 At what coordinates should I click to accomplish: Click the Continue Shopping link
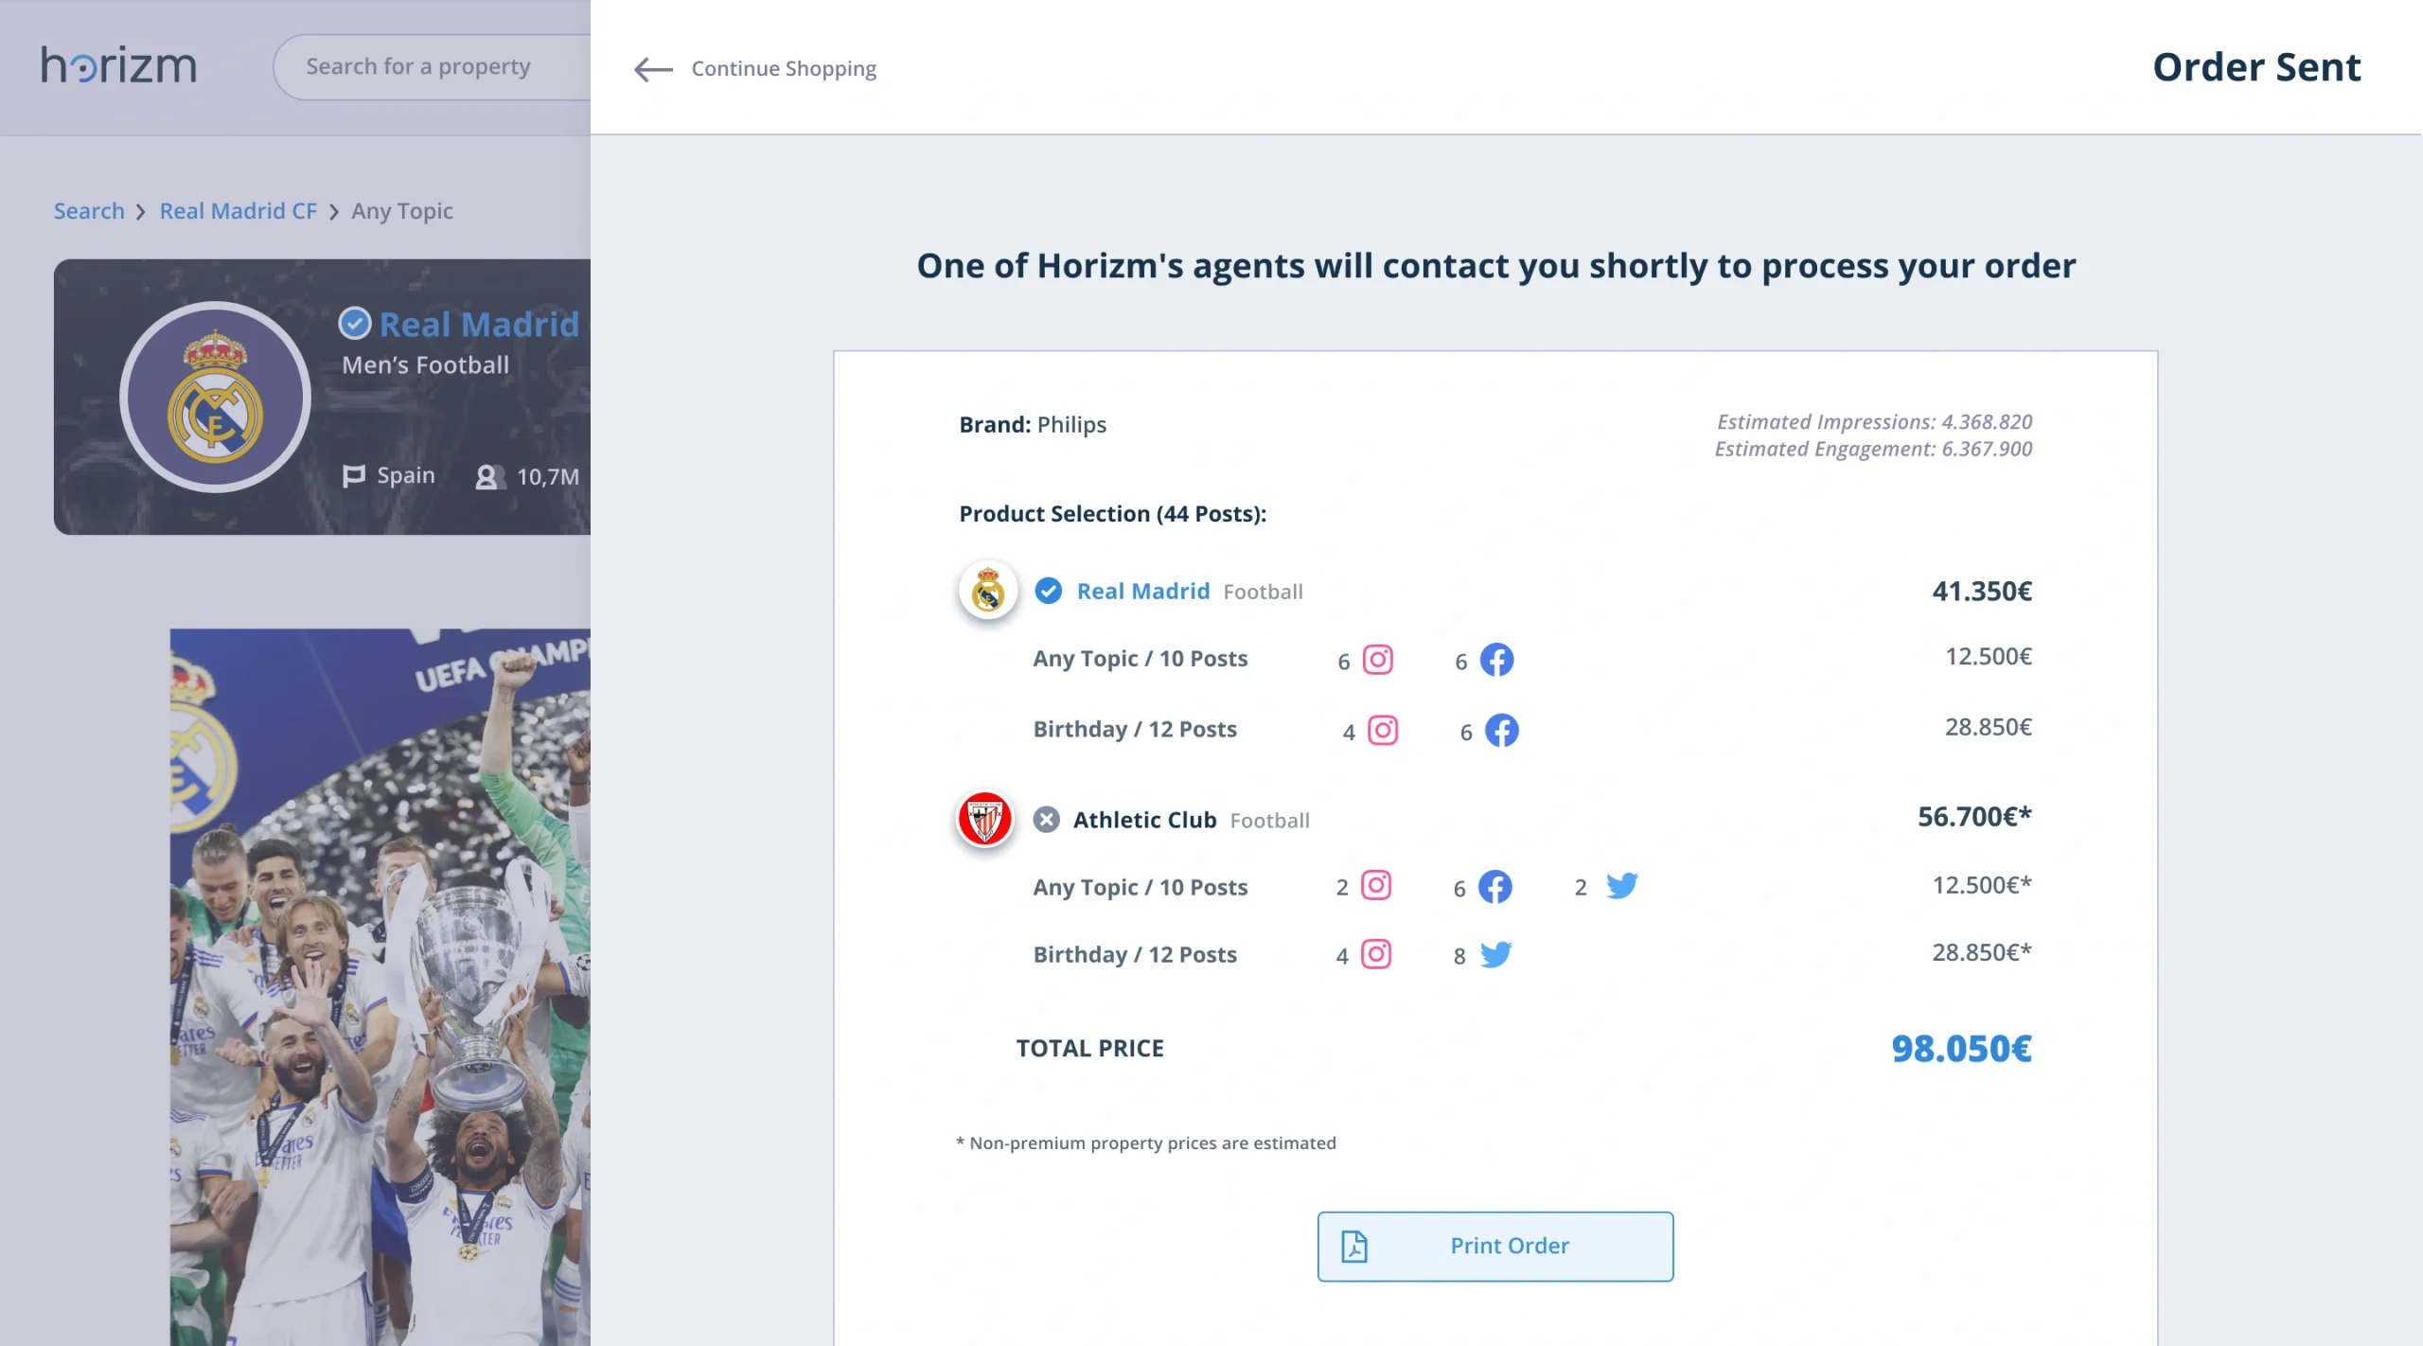tap(783, 69)
